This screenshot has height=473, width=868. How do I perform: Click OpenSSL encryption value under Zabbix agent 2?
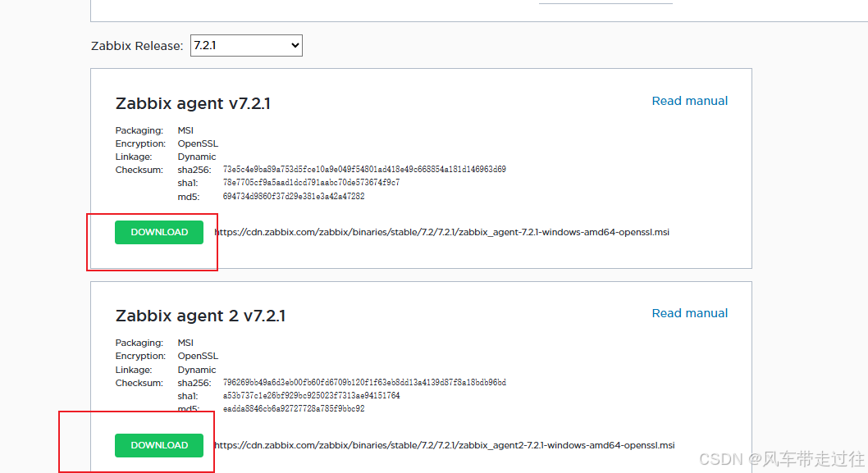(198, 357)
